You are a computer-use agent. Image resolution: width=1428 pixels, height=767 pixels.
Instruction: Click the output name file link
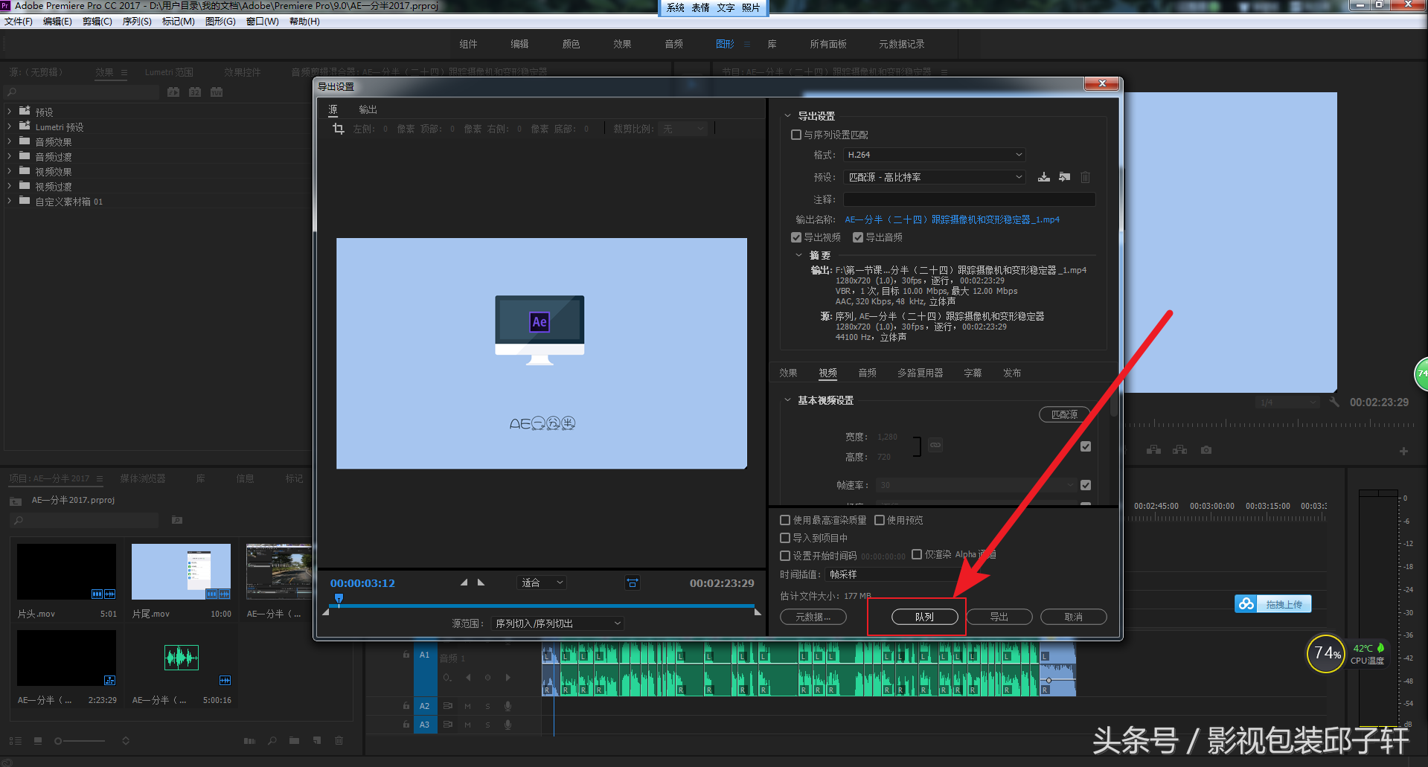(x=952, y=219)
